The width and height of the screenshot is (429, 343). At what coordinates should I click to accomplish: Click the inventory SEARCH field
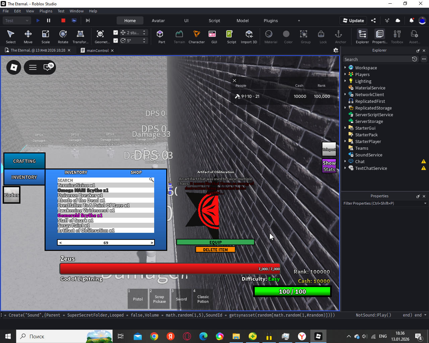point(106,180)
